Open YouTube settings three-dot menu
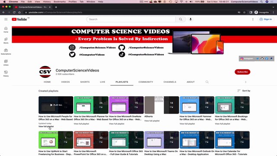This screenshot has width=277, height=156. point(253,19)
